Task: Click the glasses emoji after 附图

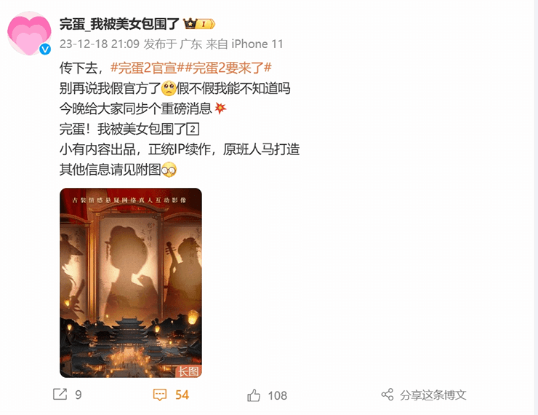Action: [169, 170]
